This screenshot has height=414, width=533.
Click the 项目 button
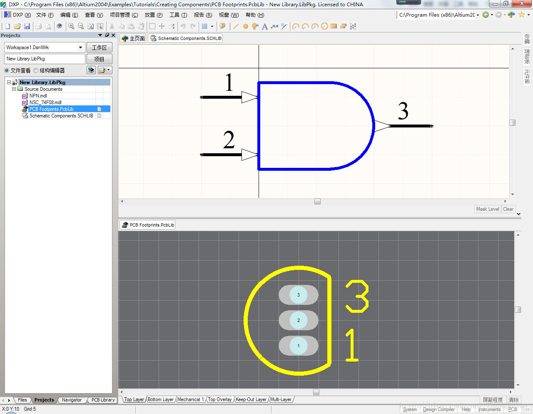99,59
